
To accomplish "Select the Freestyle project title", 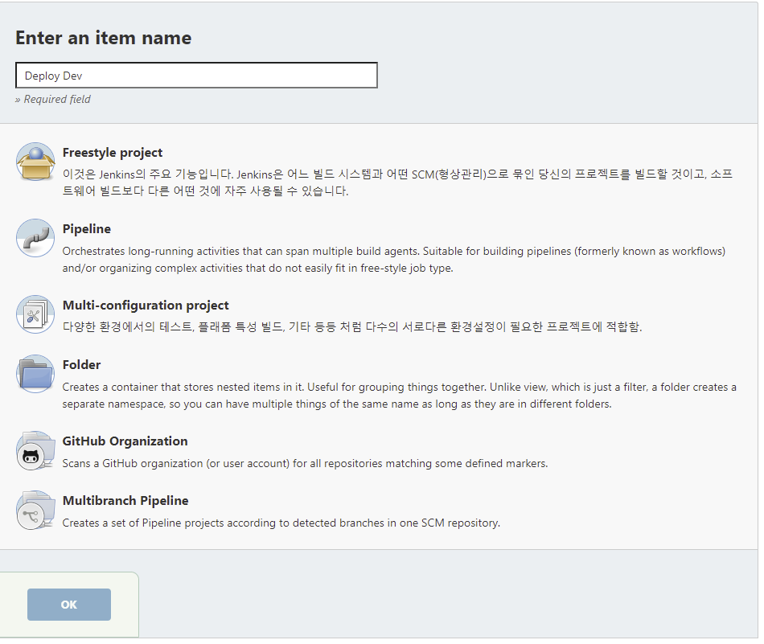I will tap(113, 153).
